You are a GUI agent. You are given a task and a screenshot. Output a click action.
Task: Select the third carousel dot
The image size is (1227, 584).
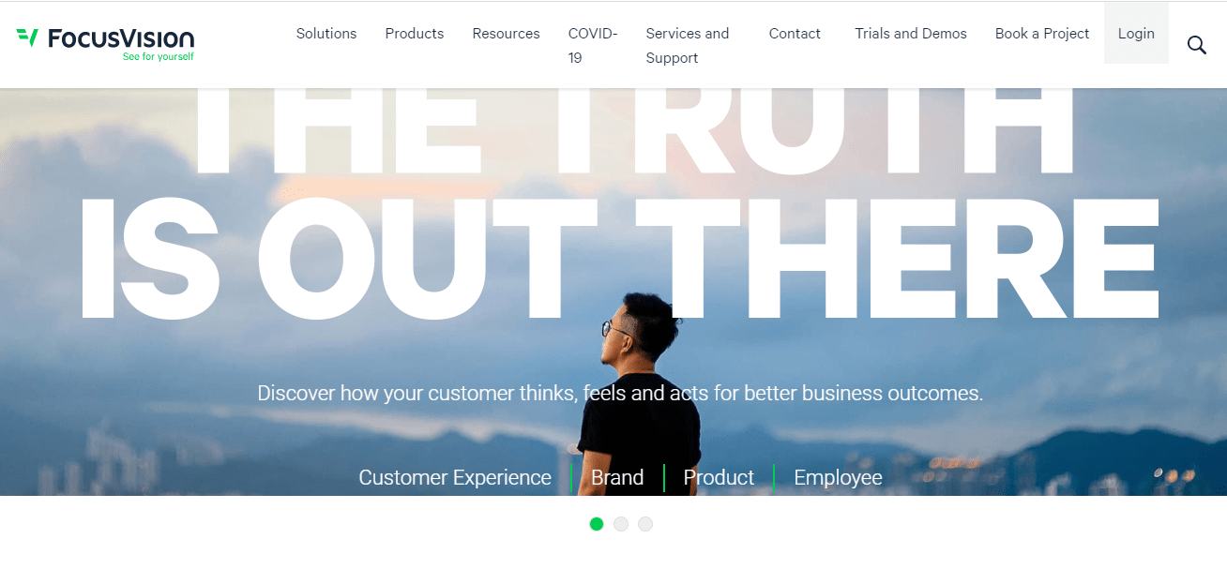click(x=645, y=524)
